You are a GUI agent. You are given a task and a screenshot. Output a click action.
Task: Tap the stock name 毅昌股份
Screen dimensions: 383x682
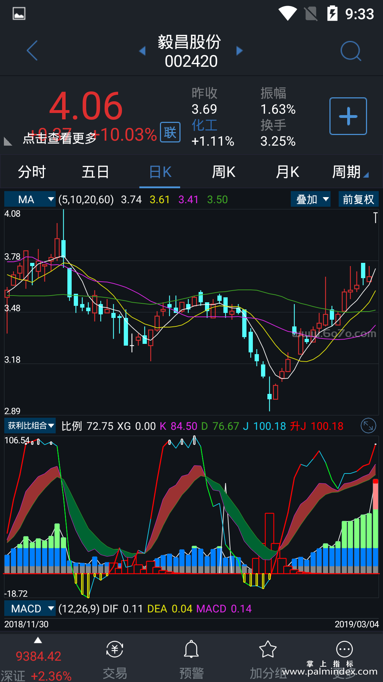(189, 42)
